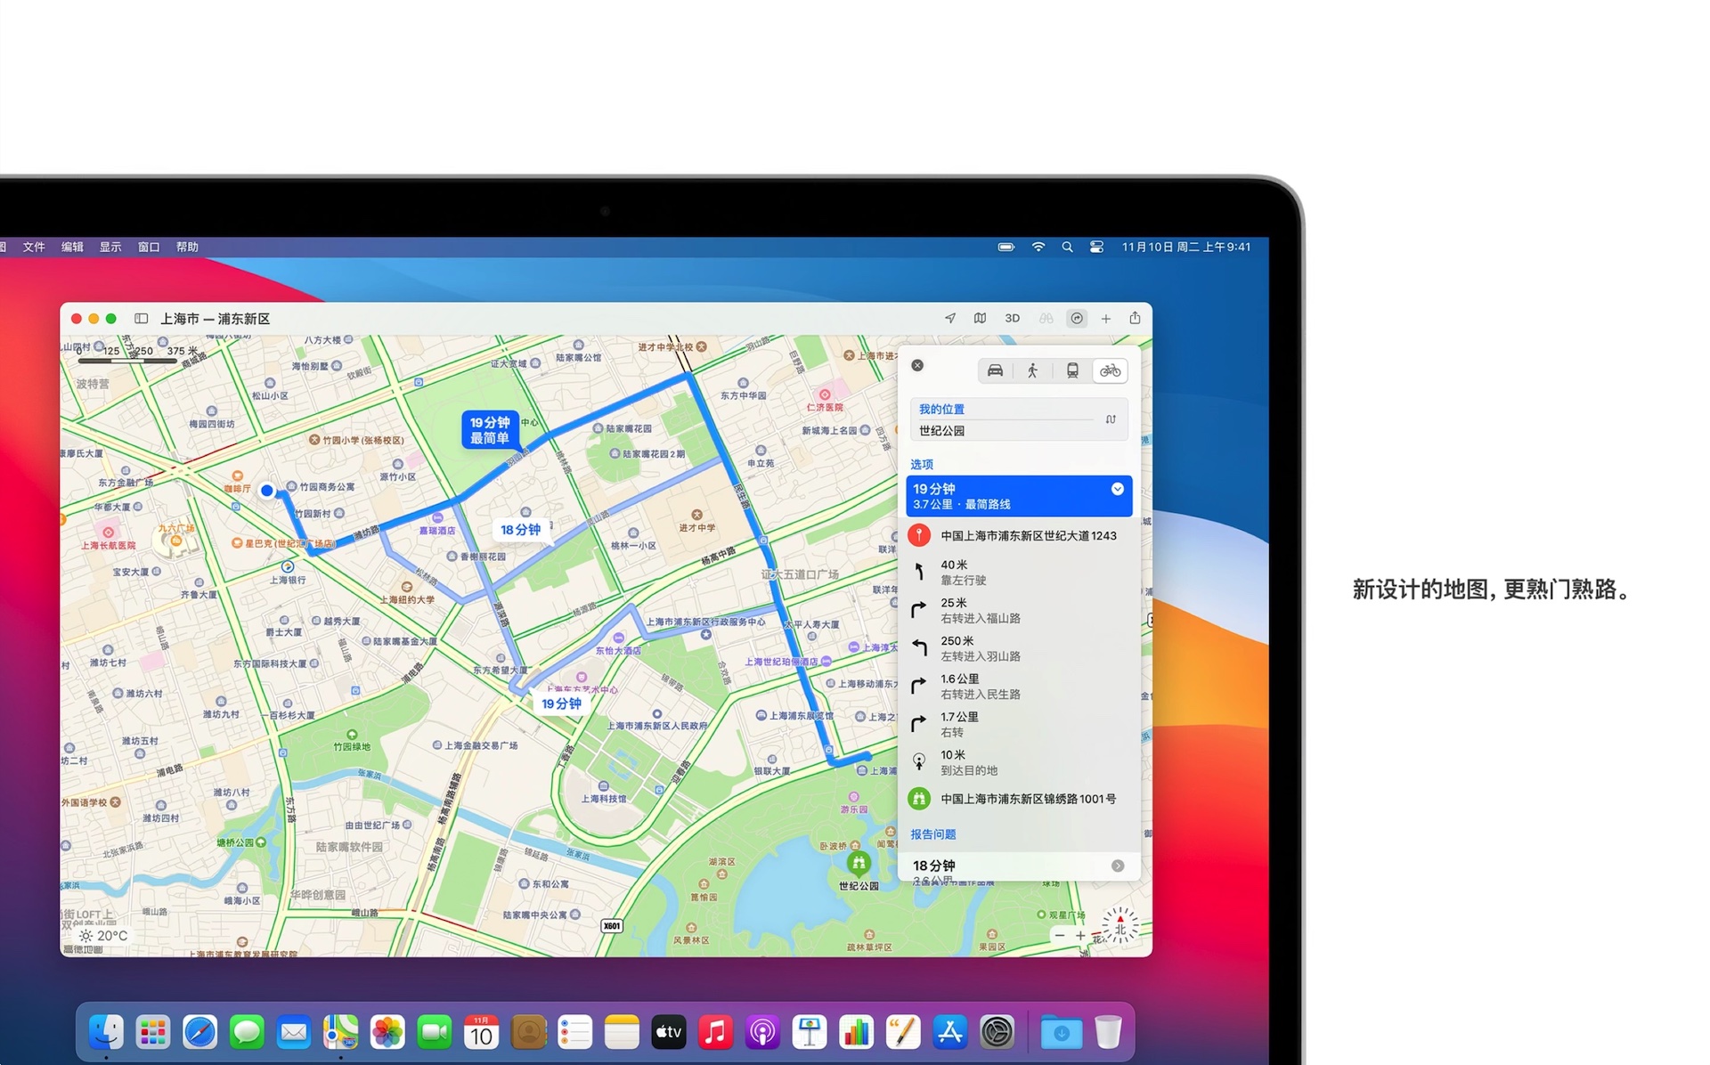The height and width of the screenshot is (1065, 1710).
Task: Select start address 世纪大道1243
Action: [x=1019, y=536]
